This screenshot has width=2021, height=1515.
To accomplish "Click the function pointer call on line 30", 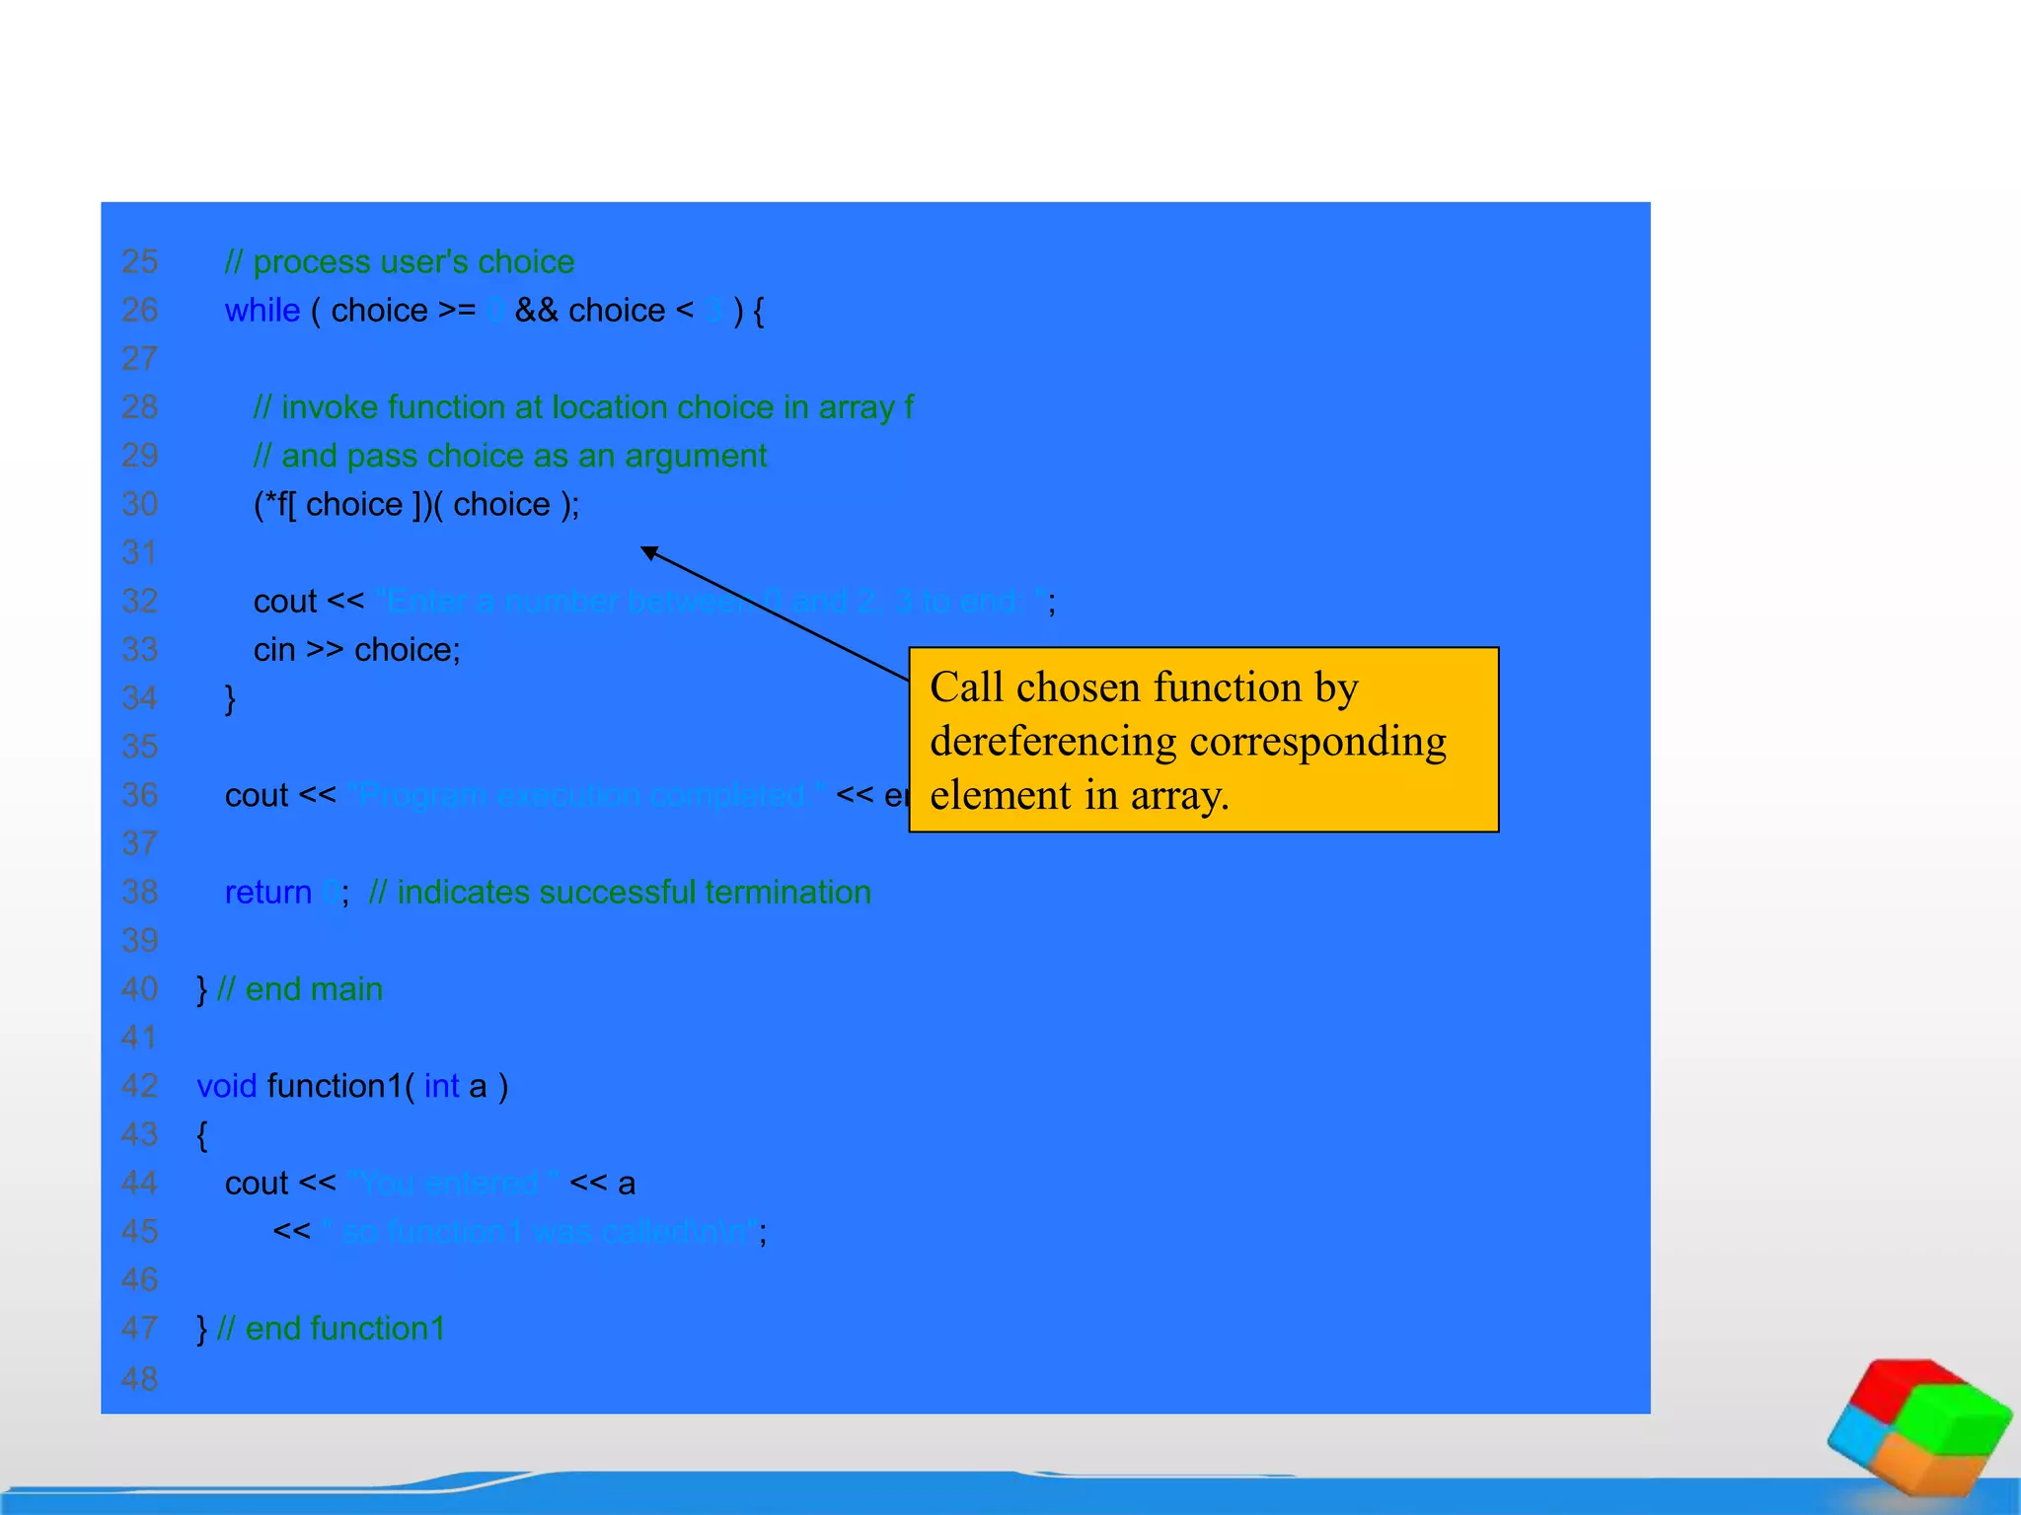I will pos(415,505).
